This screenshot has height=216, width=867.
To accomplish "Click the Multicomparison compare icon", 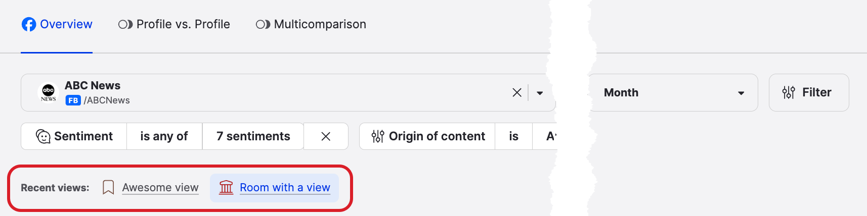I will tap(263, 24).
